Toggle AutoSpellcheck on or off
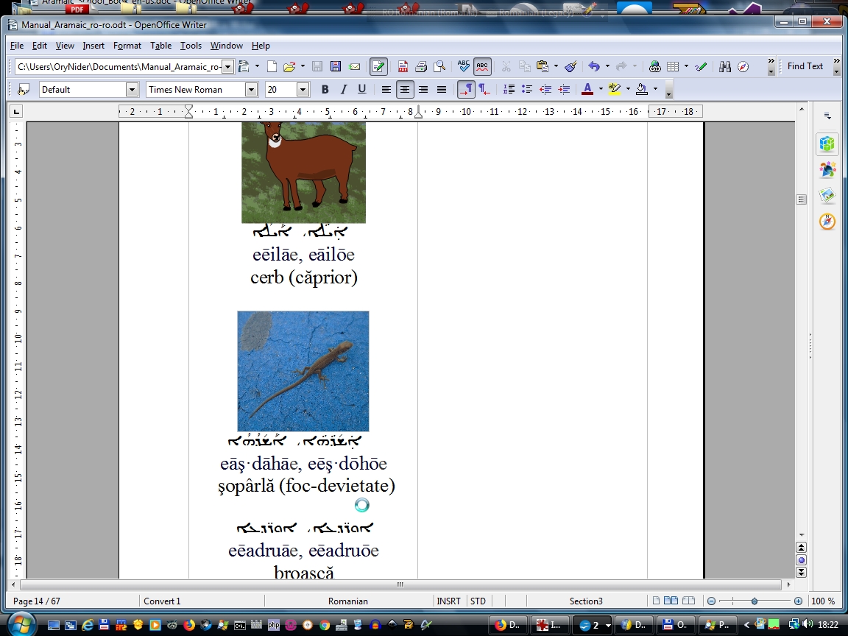This screenshot has height=636, width=848. click(482, 67)
